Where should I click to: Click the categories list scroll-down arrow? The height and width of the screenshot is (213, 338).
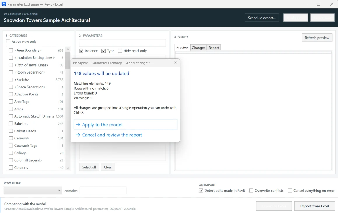coord(68,168)
